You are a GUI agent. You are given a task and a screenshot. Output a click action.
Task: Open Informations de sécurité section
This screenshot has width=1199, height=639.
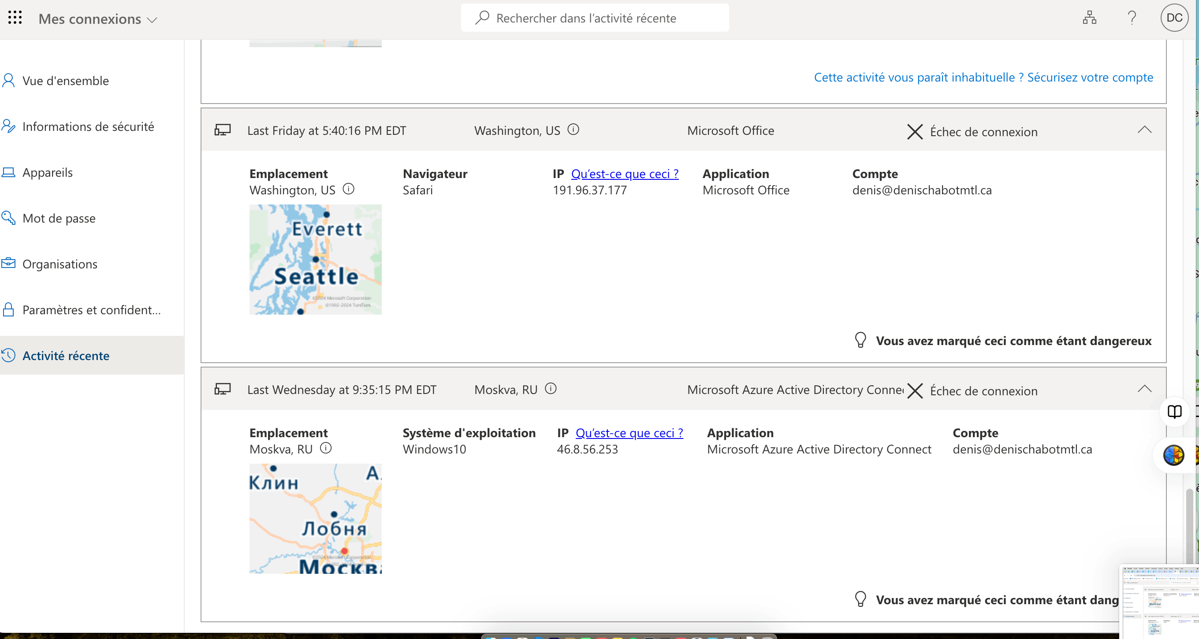point(88,126)
